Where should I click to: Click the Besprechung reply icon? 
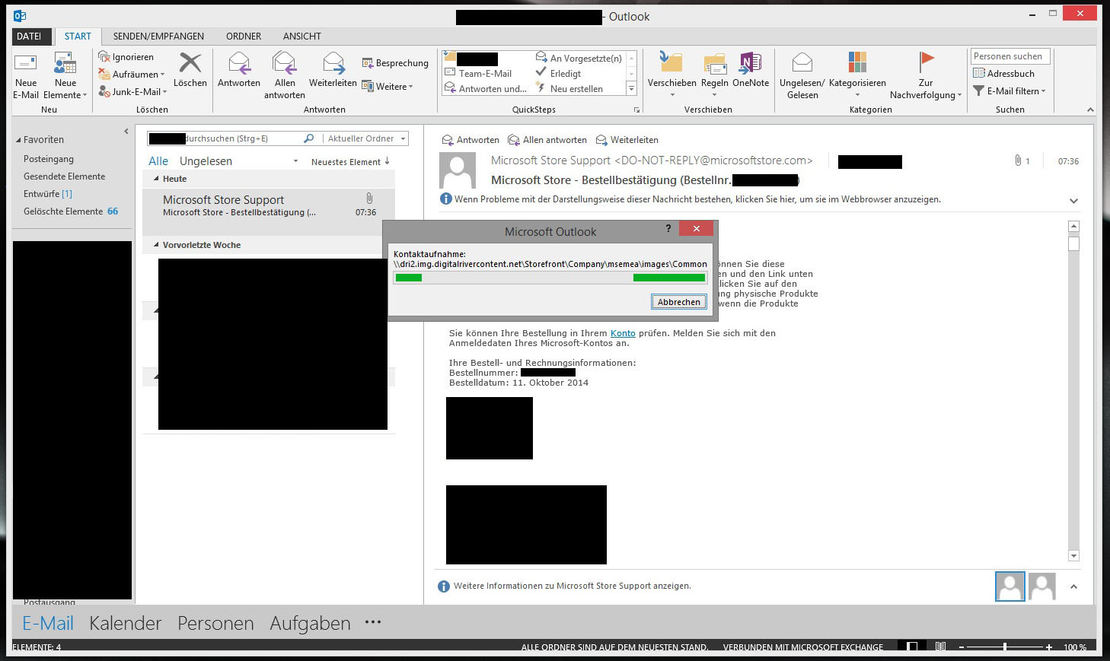368,63
